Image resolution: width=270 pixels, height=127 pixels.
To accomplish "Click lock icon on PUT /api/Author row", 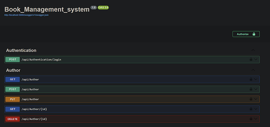I will click(x=251, y=99).
